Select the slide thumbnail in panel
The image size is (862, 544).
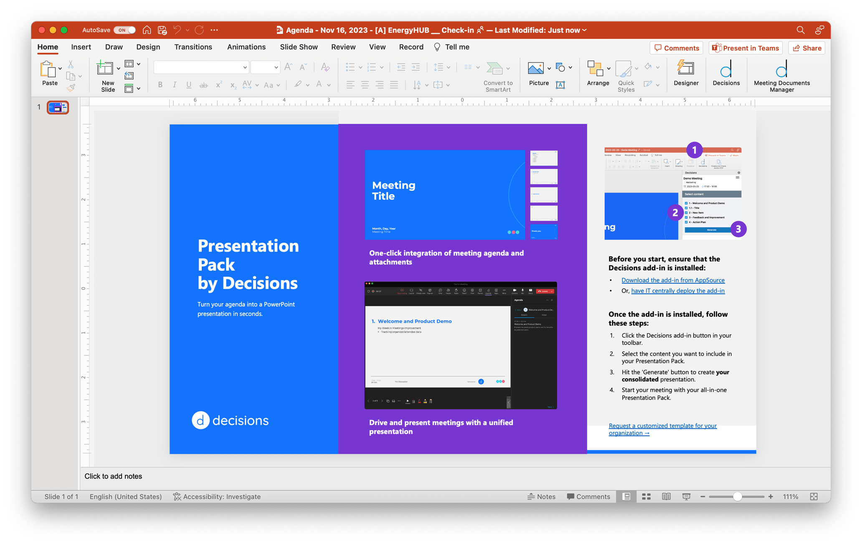click(58, 106)
